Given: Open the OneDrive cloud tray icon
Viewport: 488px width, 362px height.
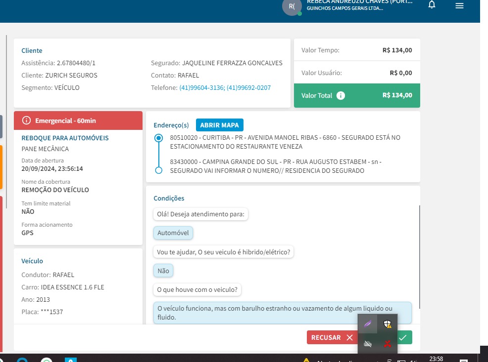Looking at the screenshot, I should click(368, 344).
